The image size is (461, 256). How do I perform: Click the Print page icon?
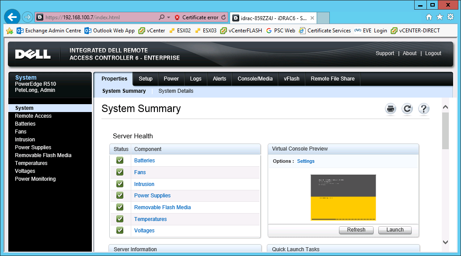pyautogui.click(x=391, y=109)
